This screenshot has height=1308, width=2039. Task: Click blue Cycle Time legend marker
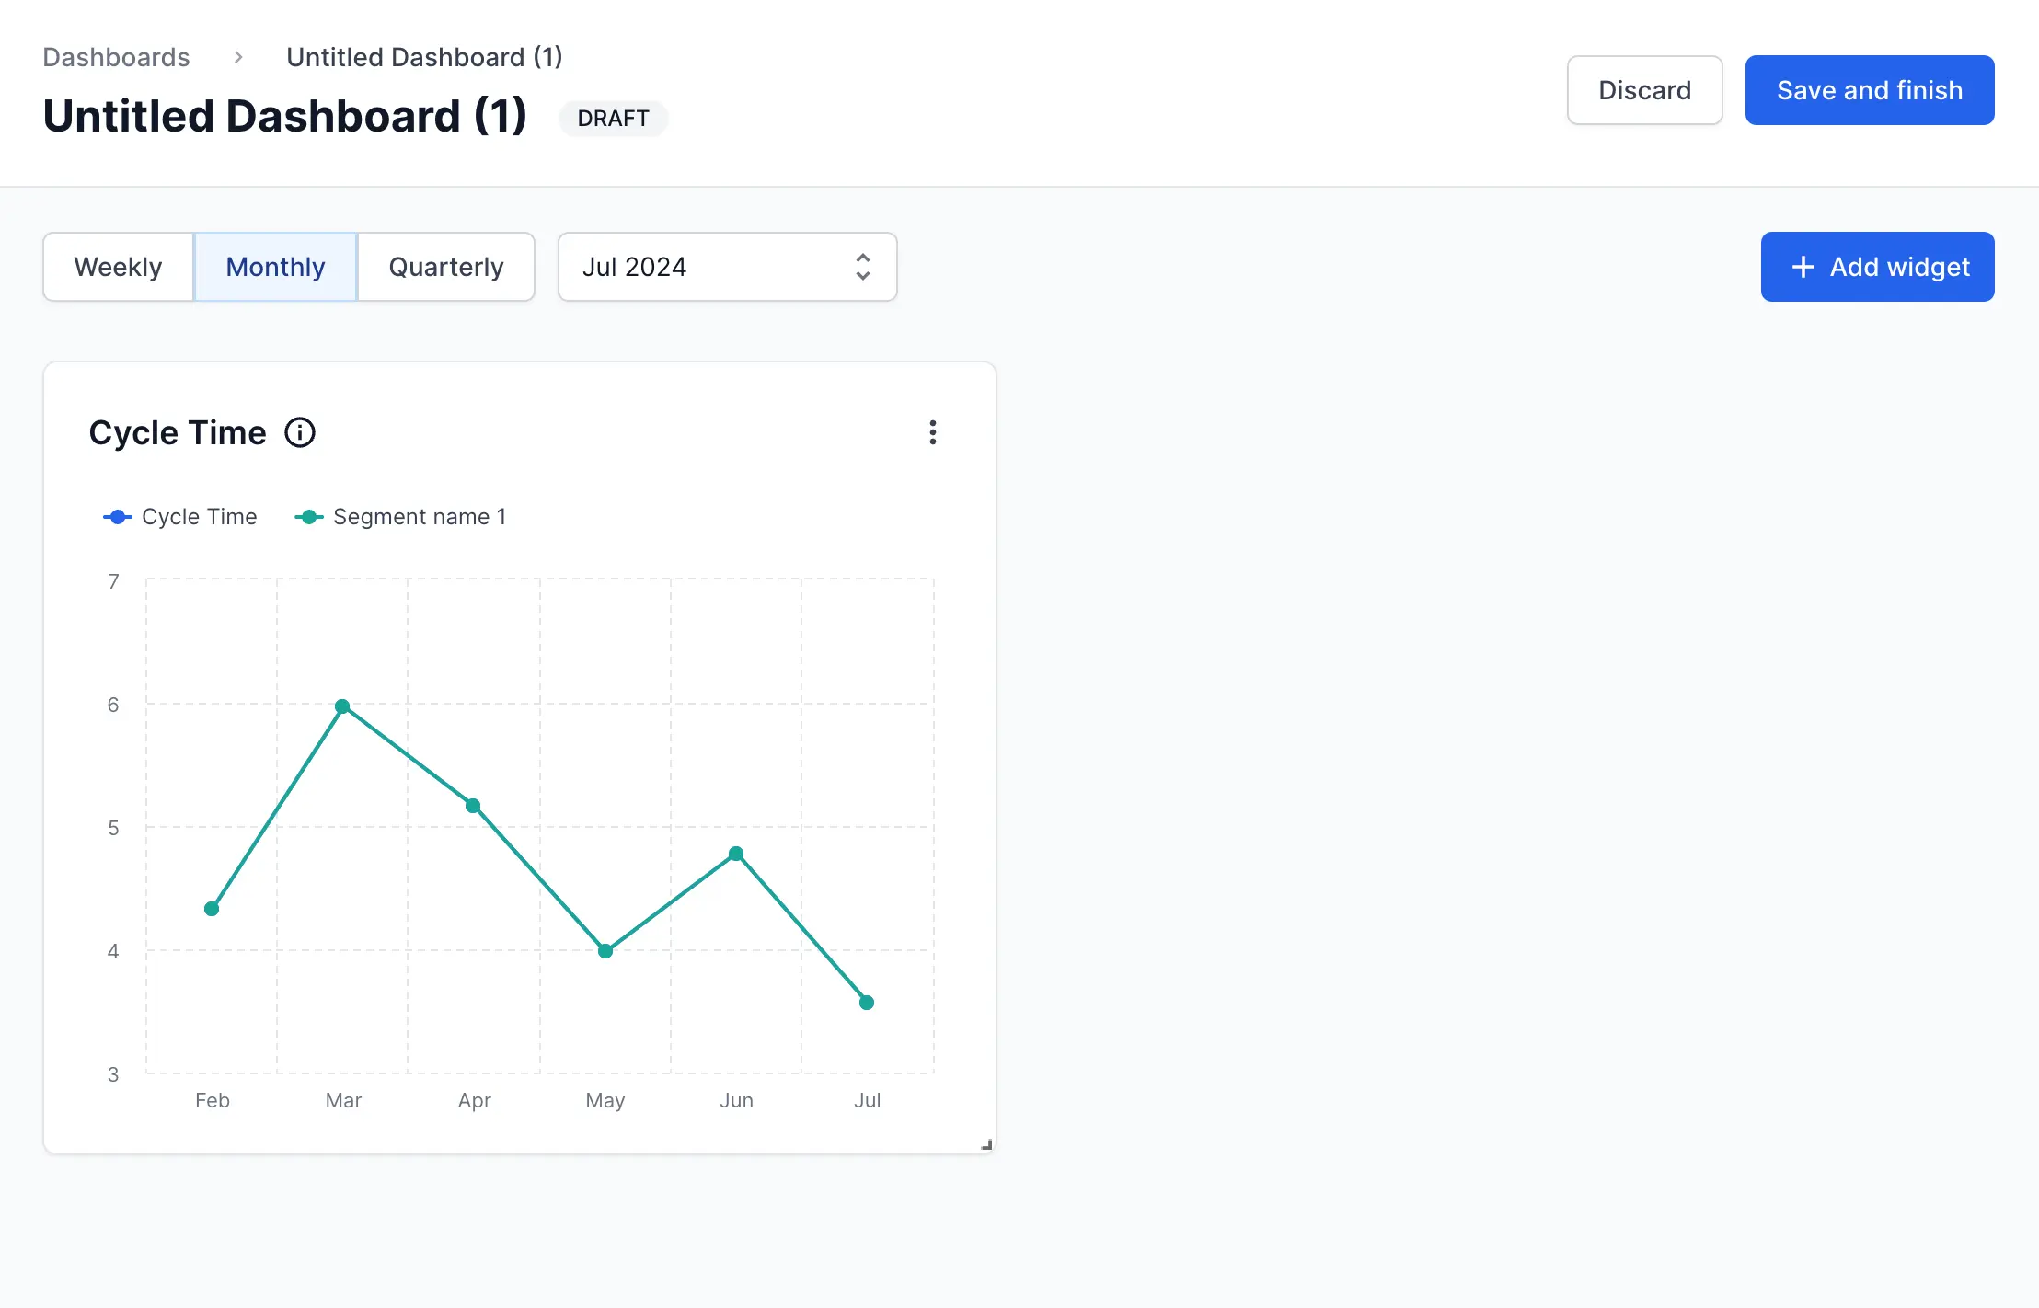pyautogui.click(x=118, y=517)
